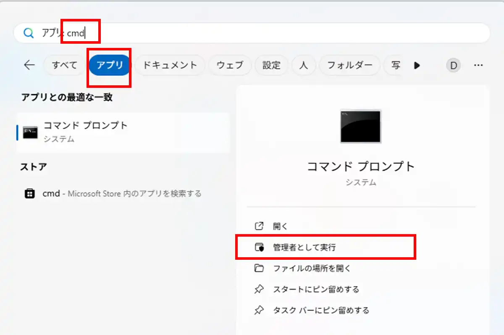504x335 pixels.
Task: Switch to the ドキュメント filter tab
Action: click(170, 65)
